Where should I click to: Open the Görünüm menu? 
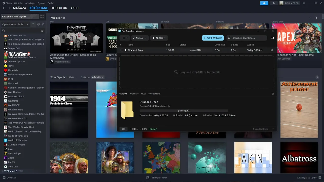(x=18, y=3)
